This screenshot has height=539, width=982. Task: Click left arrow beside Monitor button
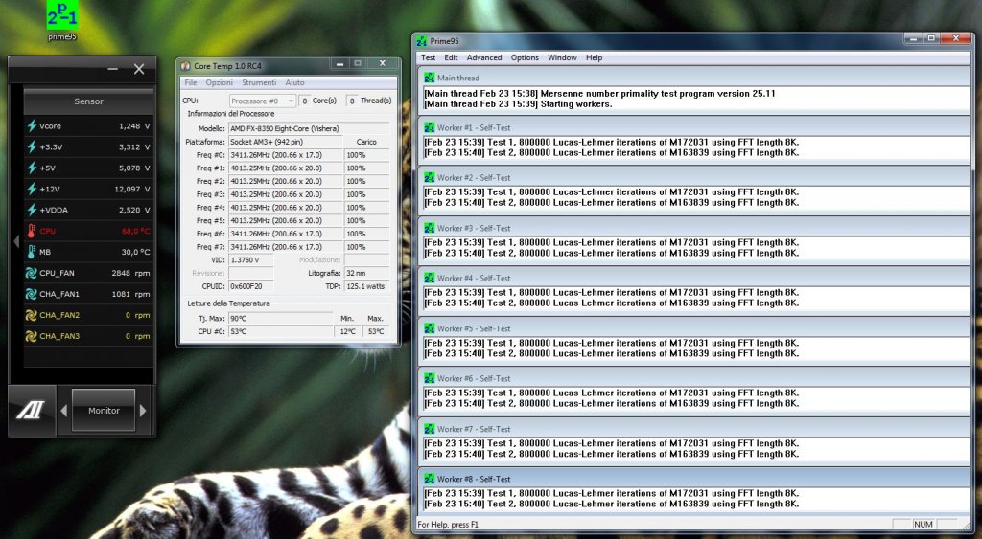(x=64, y=411)
